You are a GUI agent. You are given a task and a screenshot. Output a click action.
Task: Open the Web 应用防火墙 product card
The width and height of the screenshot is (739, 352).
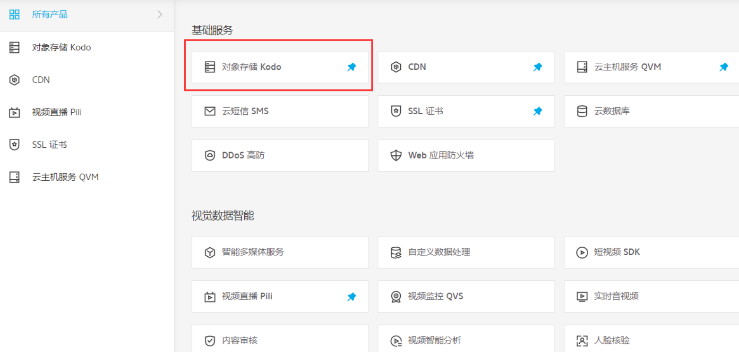pos(466,155)
